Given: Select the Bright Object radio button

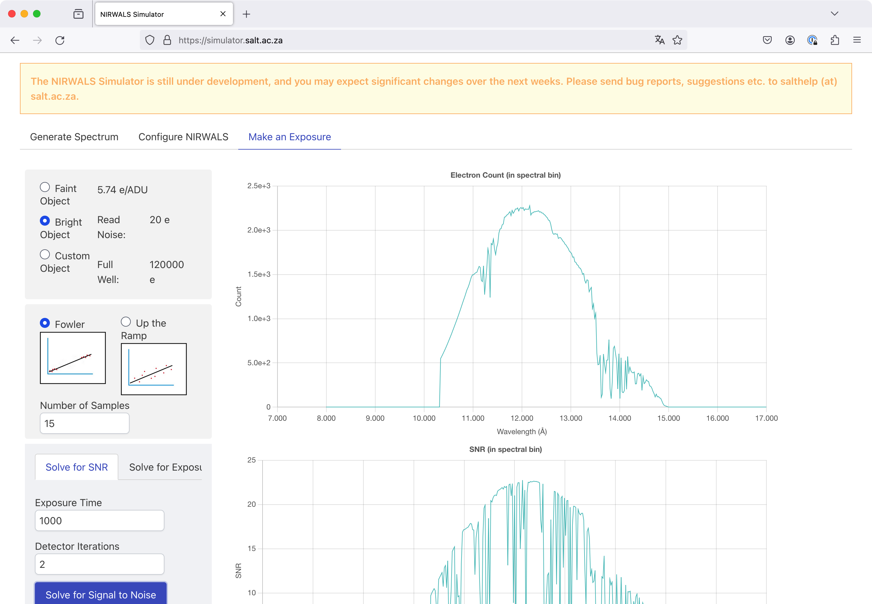Looking at the screenshot, I should click(x=45, y=221).
